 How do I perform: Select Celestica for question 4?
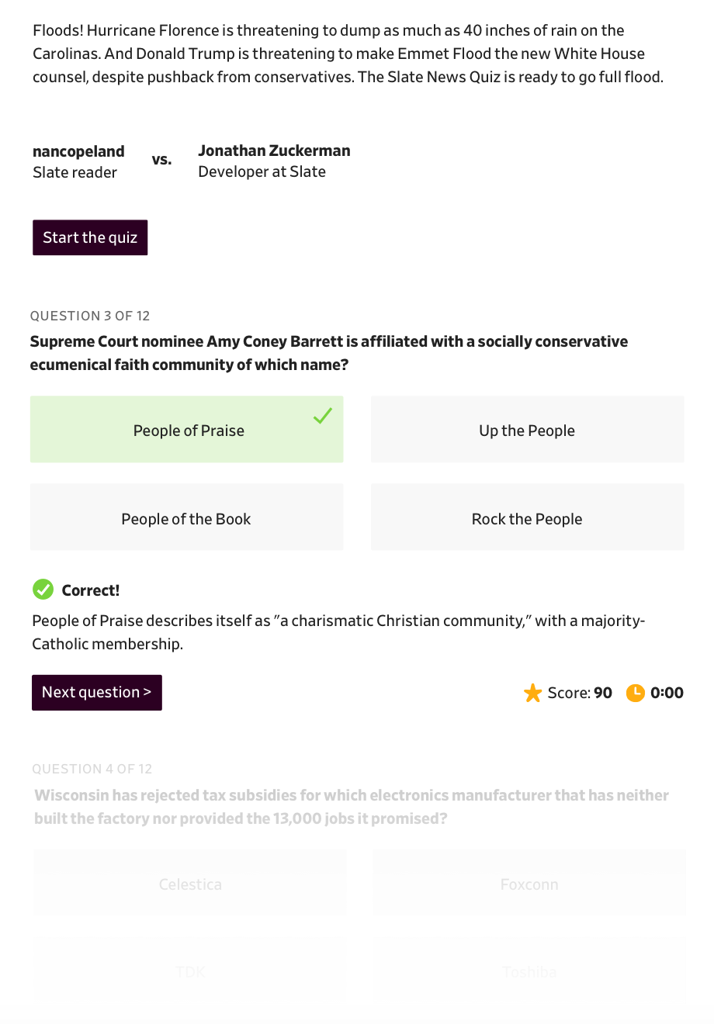[x=190, y=883]
